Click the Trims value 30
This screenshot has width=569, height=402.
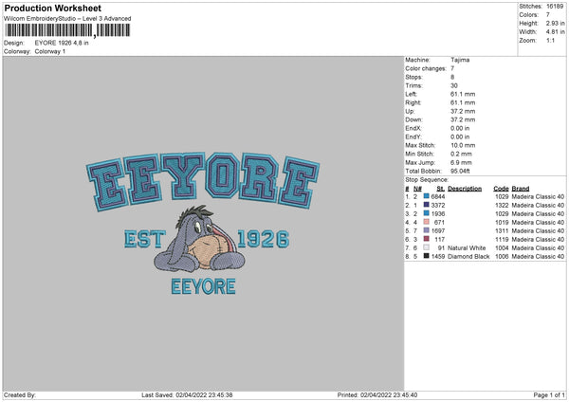(454, 85)
